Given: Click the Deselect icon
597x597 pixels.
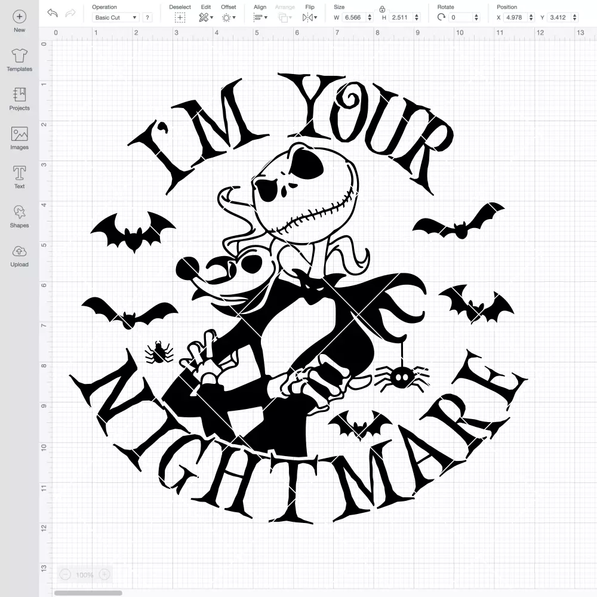Looking at the screenshot, I should pos(180,17).
